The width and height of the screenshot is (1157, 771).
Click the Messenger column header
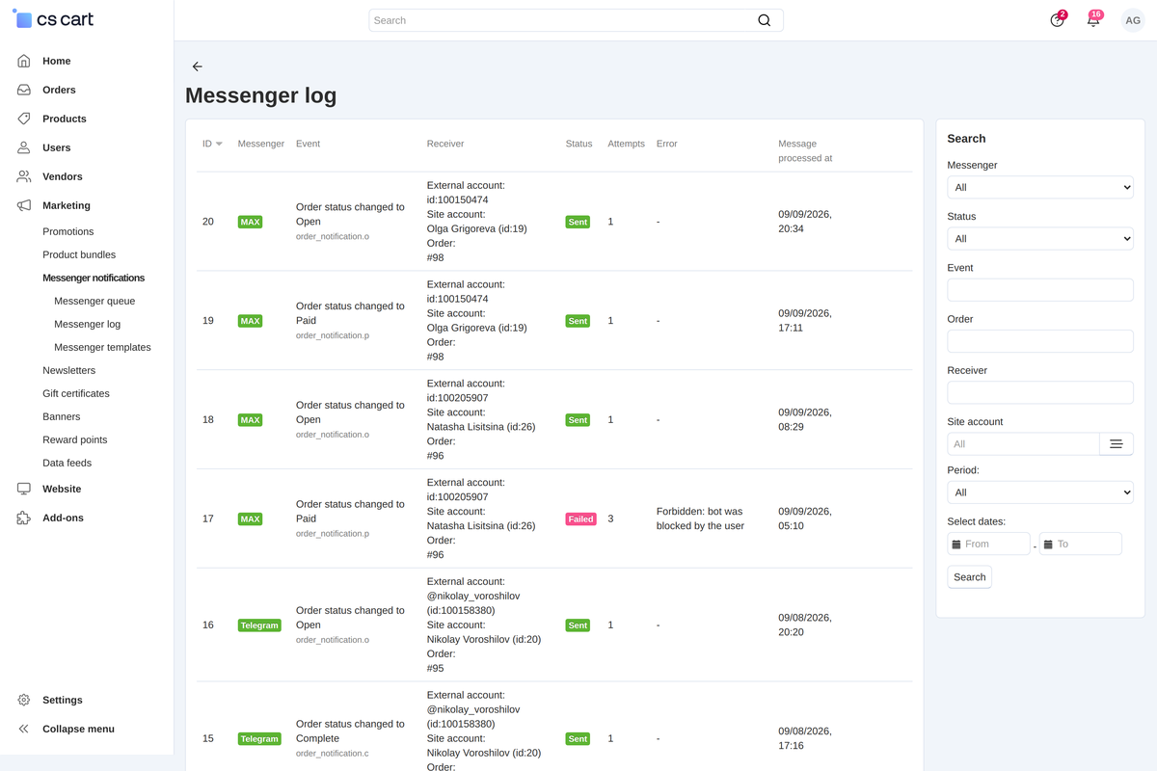[x=261, y=144]
